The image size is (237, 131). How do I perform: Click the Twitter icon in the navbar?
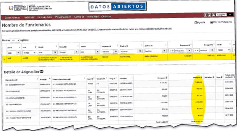click(x=209, y=15)
